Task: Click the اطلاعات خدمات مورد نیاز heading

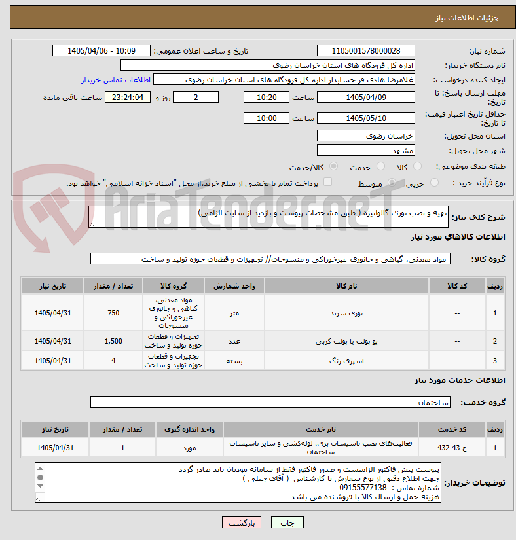Action: 460,380
